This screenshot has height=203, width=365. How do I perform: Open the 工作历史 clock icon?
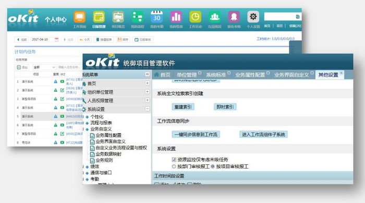pos(196,17)
